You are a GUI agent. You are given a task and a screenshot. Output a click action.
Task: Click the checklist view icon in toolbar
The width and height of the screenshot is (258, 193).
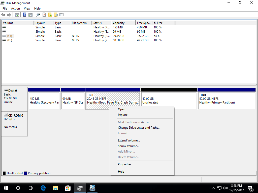[61, 15]
